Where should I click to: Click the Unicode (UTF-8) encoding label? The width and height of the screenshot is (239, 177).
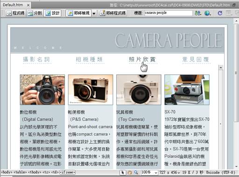(x=221, y=172)
